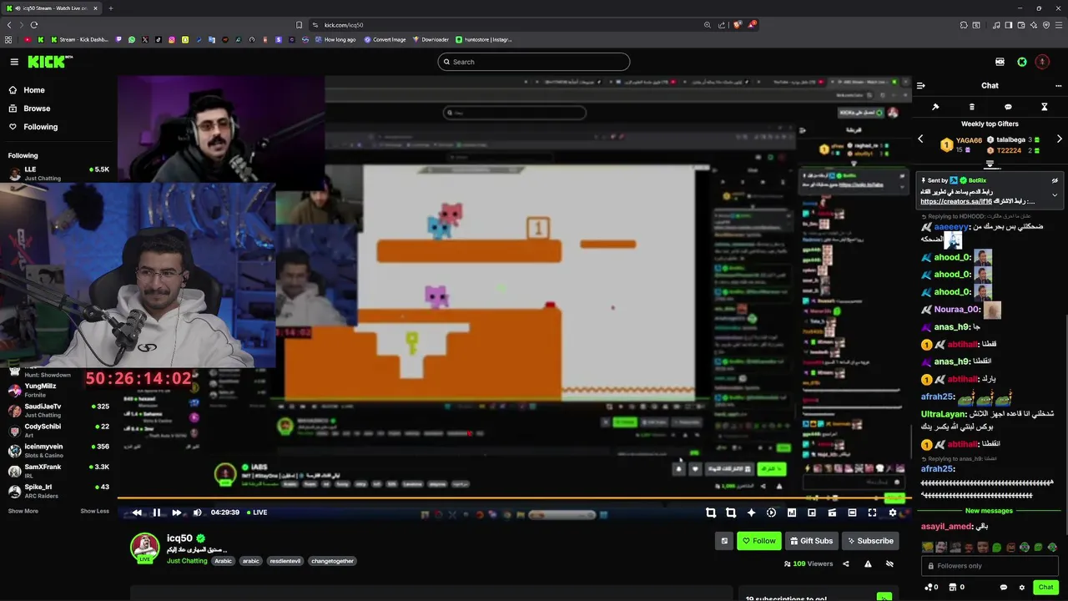Open CodySchibi channel in sidebar
The height and width of the screenshot is (601, 1068).
click(58, 431)
